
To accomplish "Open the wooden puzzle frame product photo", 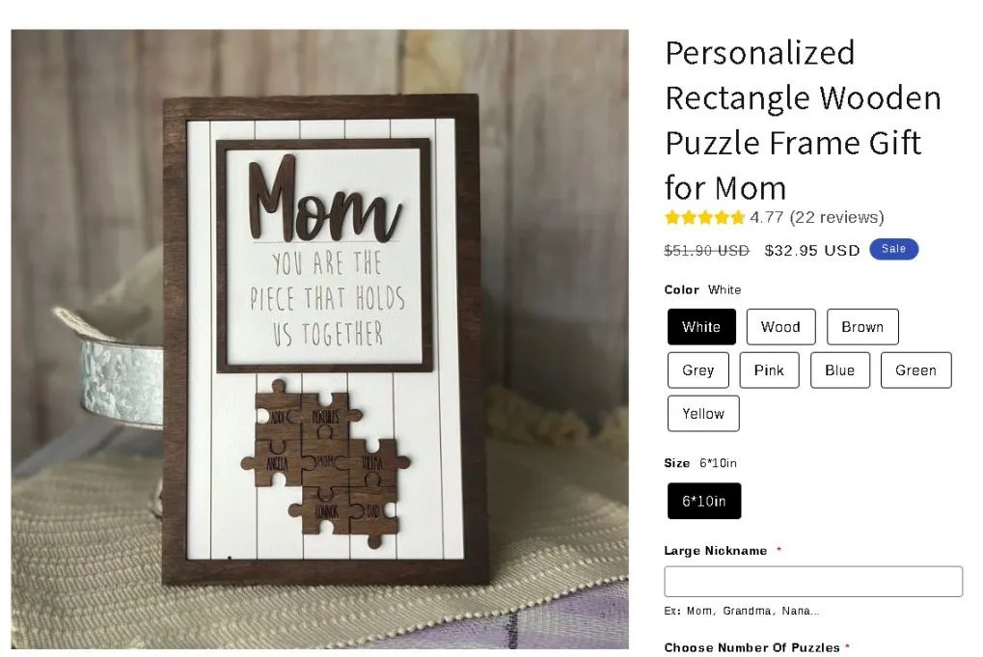I will tap(319, 339).
